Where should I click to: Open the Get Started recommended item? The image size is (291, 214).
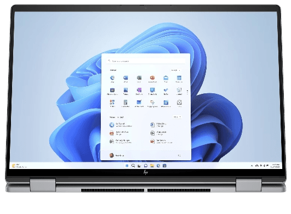pyautogui.click(x=121, y=125)
